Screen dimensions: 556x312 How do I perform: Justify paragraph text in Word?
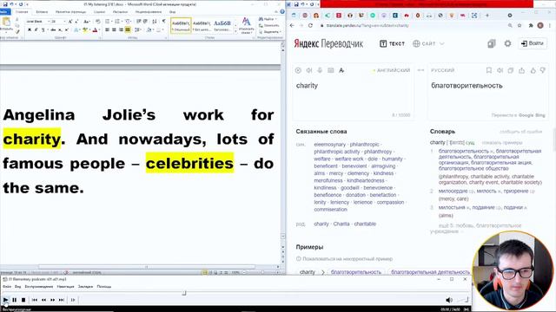tap(128, 30)
